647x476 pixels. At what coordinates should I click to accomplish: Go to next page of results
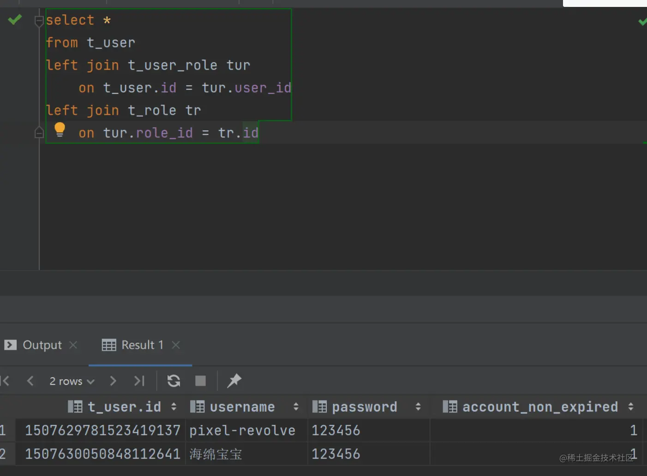(113, 381)
